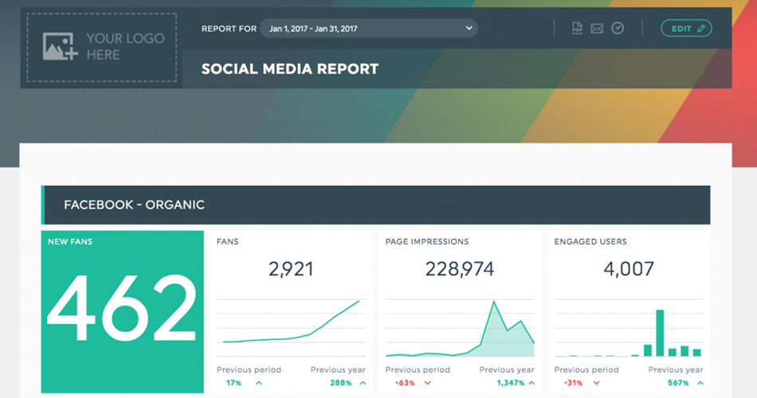The image size is (757, 398).
Task: Click the FANS widget title
Action: (227, 242)
